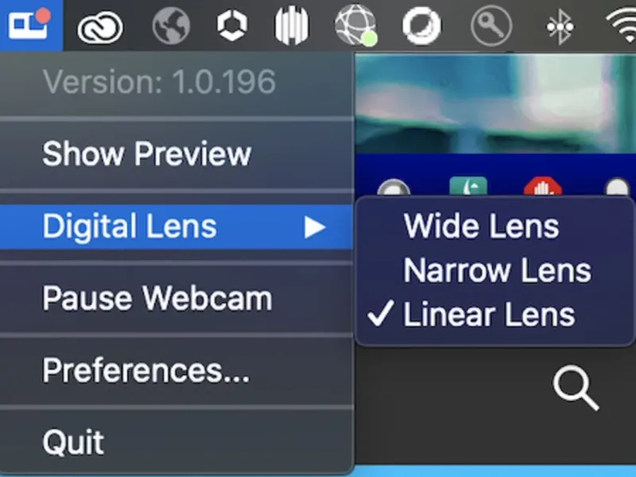Click the Bluetooth status icon

pos(560,27)
